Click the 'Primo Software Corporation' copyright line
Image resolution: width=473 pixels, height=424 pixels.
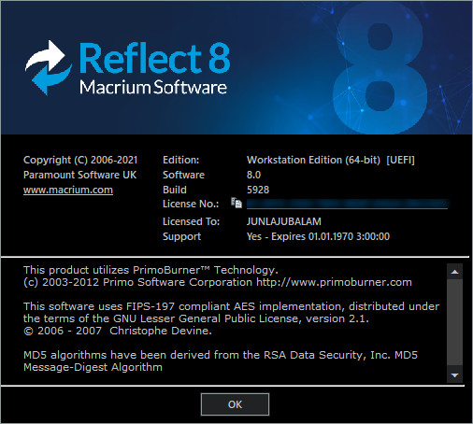coord(218,282)
